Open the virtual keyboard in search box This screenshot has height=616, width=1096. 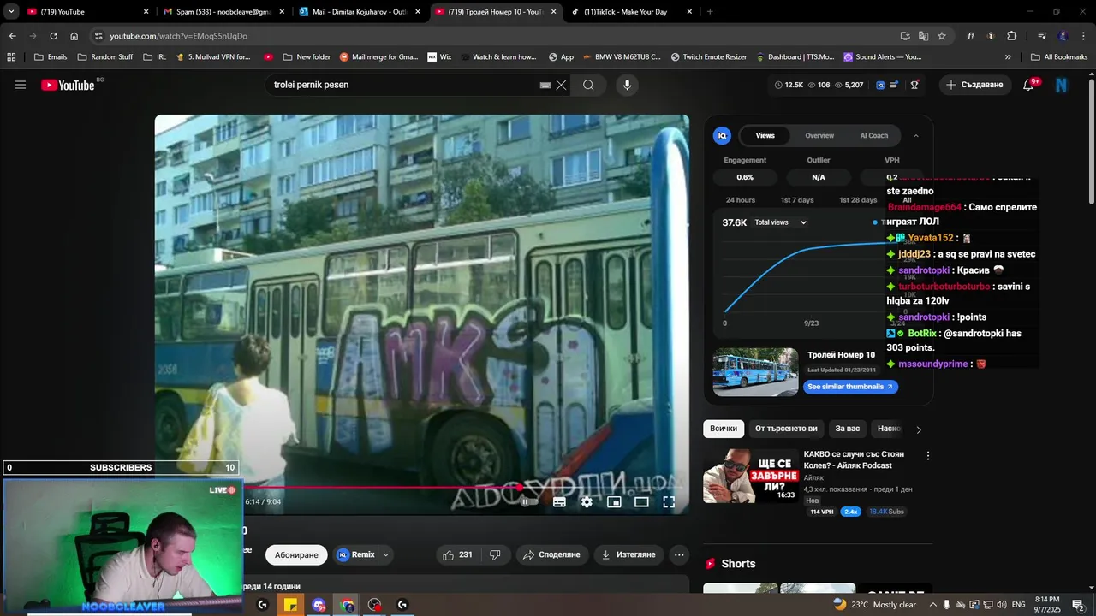click(x=545, y=85)
